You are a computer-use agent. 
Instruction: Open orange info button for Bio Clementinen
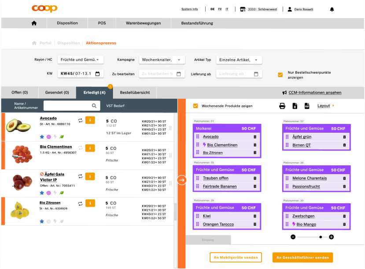[x=90, y=148]
